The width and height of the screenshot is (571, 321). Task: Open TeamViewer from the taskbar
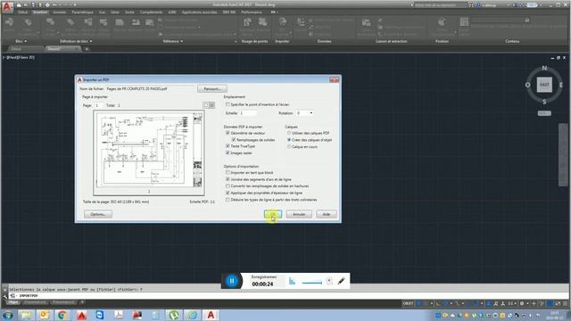[99, 315]
